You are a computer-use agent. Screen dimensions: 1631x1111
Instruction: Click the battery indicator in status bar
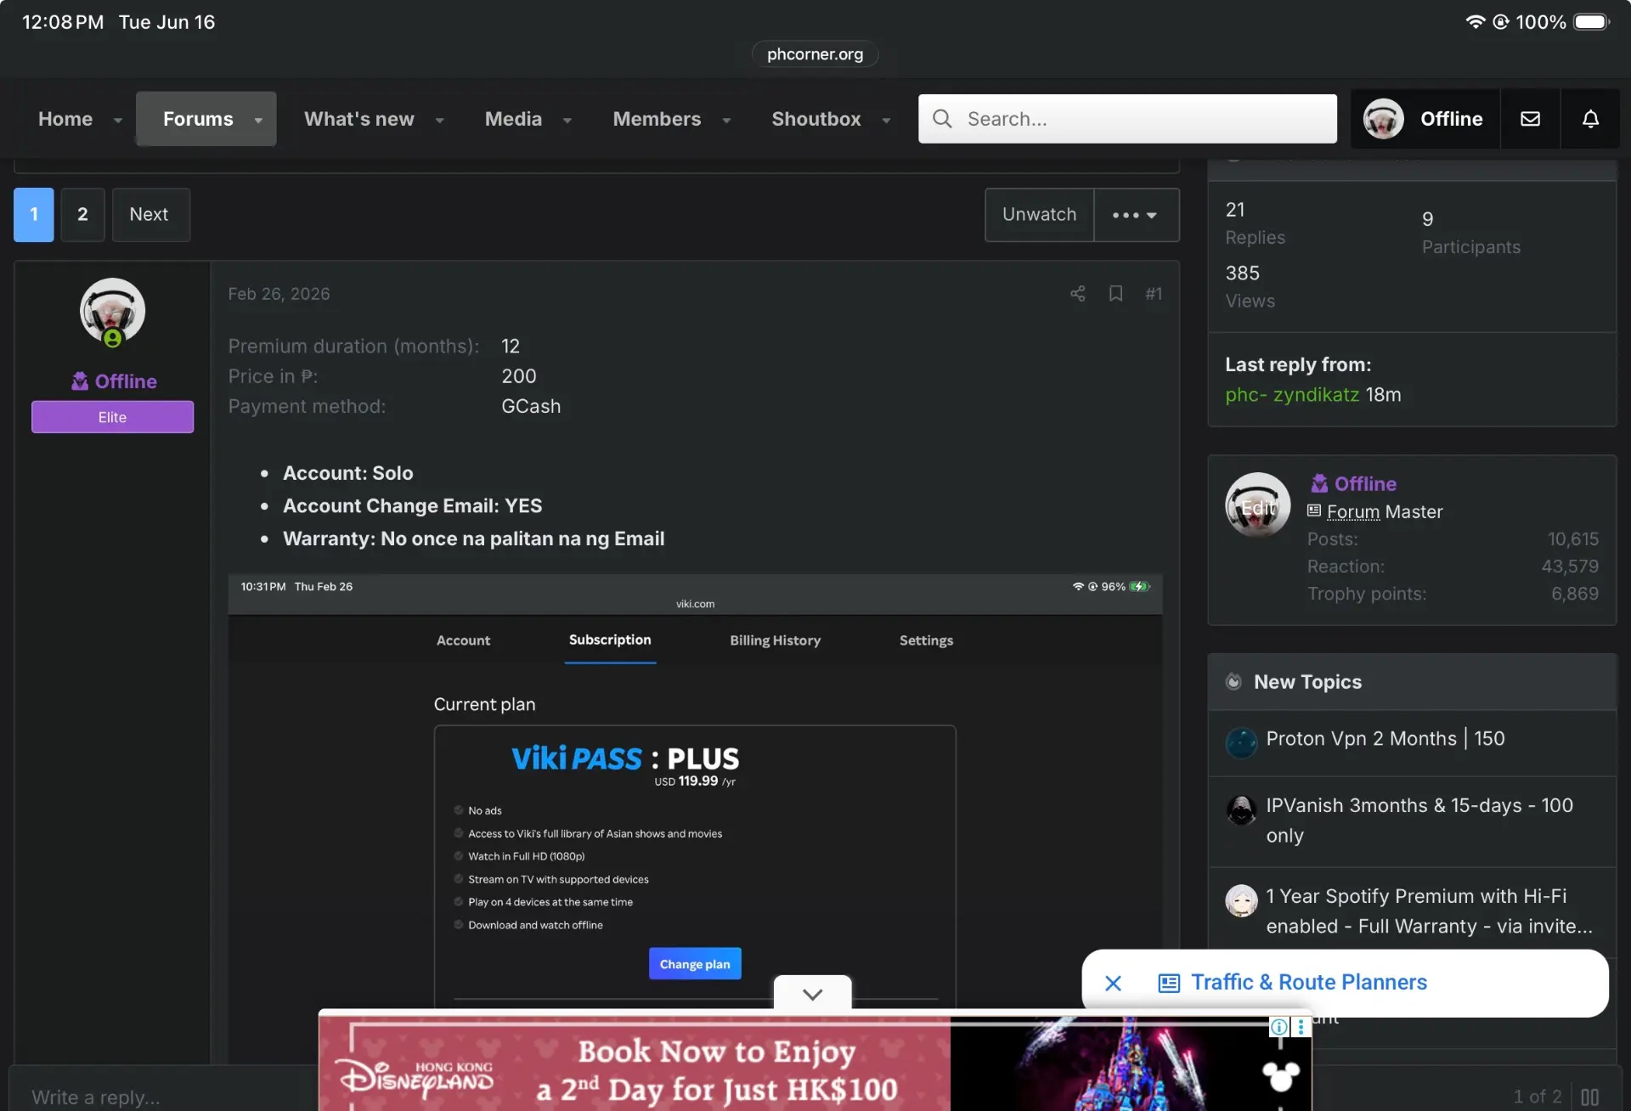click(x=1591, y=22)
